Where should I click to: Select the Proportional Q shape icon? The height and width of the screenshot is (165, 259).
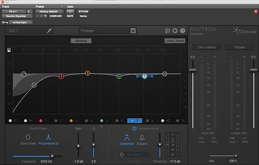click(48, 137)
